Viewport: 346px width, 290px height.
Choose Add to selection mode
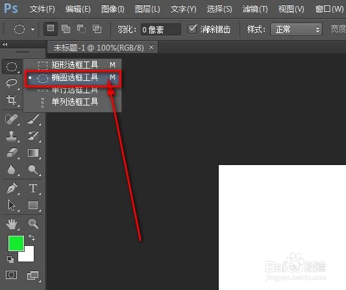click(66, 29)
